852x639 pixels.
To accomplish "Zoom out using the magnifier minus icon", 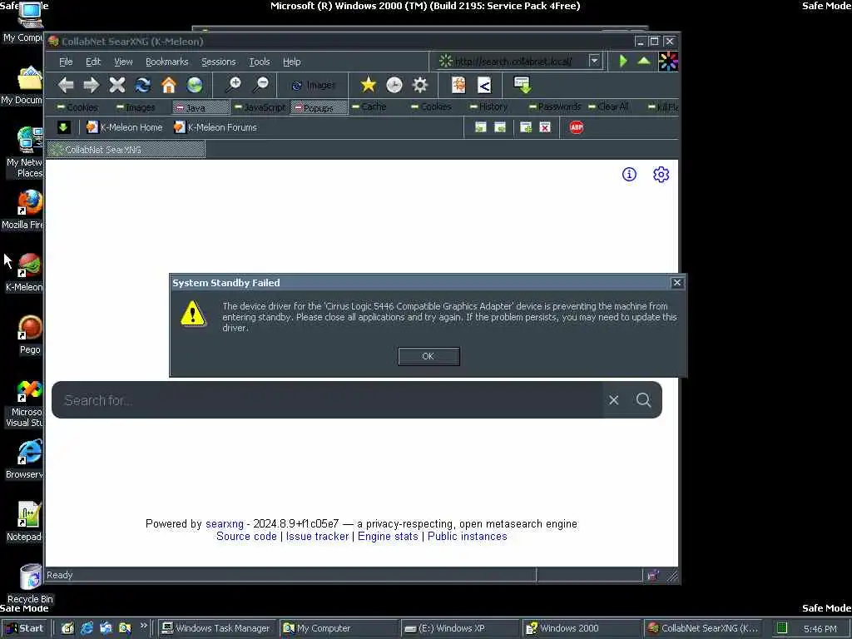I will click(x=260, y=85).
